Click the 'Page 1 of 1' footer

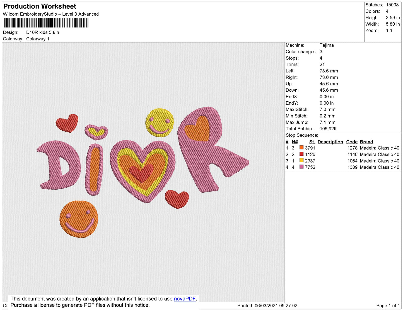click(388, 306)
